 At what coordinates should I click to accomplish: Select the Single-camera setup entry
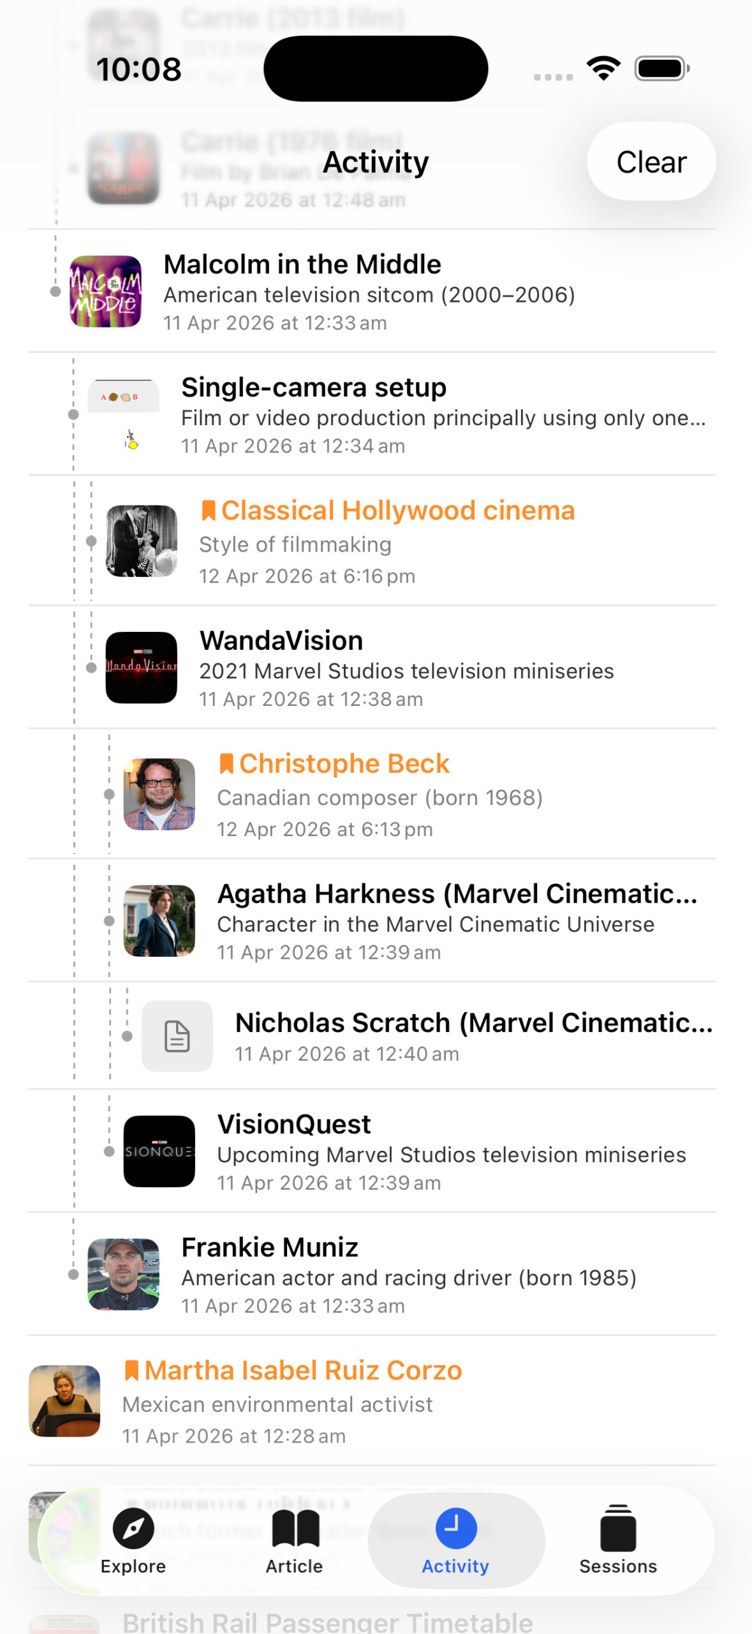[x=314, y=388]
